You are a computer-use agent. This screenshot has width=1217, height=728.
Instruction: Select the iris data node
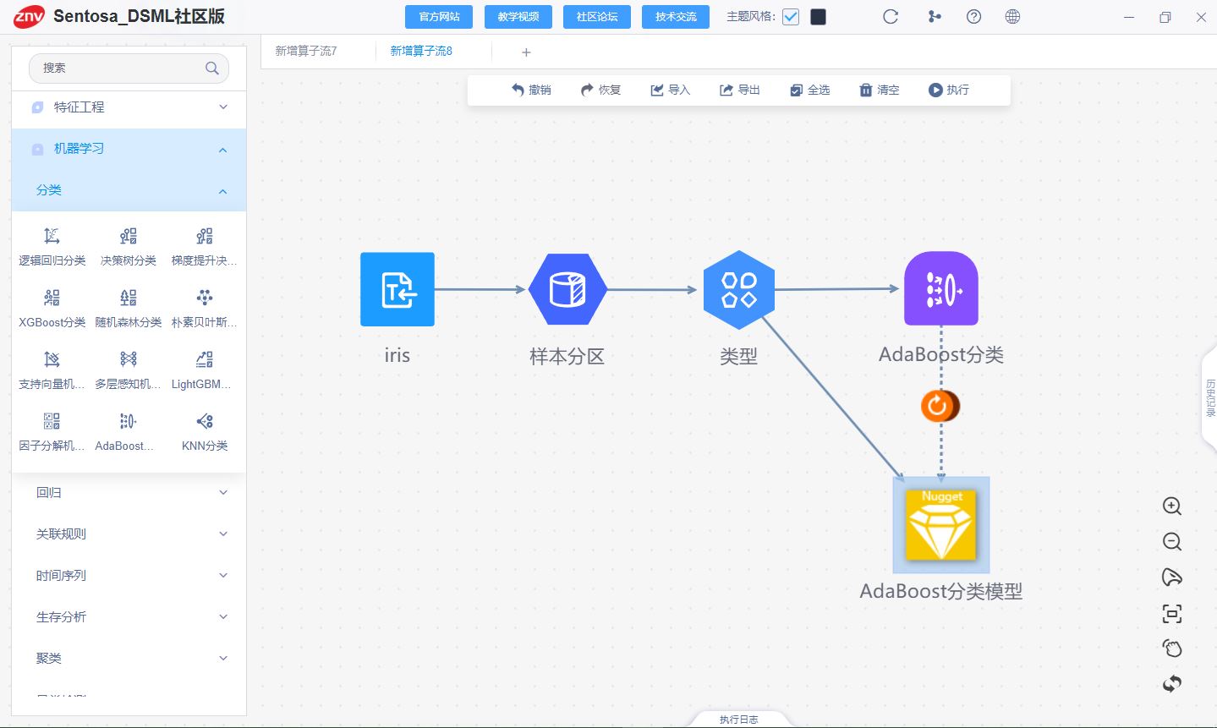(397, 289)
